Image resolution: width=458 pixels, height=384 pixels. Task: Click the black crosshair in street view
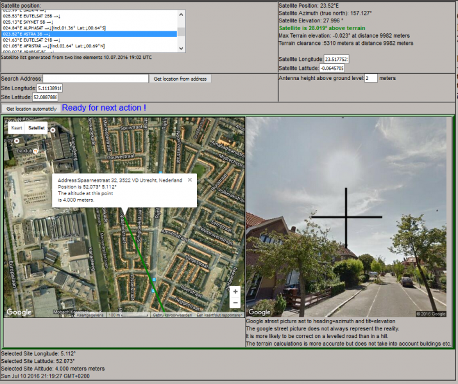click(x=346, y=218)
